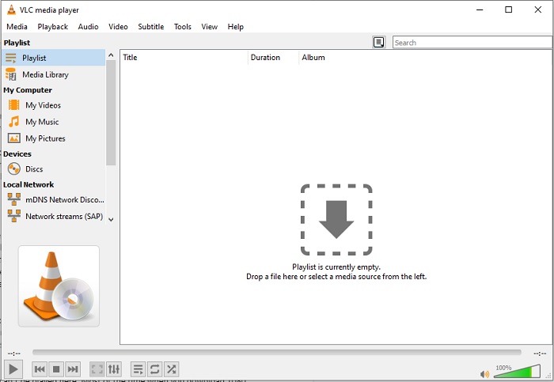
Task: Click the mDNS network icon
Action: coord(13,199)
